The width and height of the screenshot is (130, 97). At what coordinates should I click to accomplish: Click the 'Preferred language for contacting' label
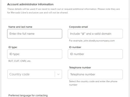coord(28,95)
